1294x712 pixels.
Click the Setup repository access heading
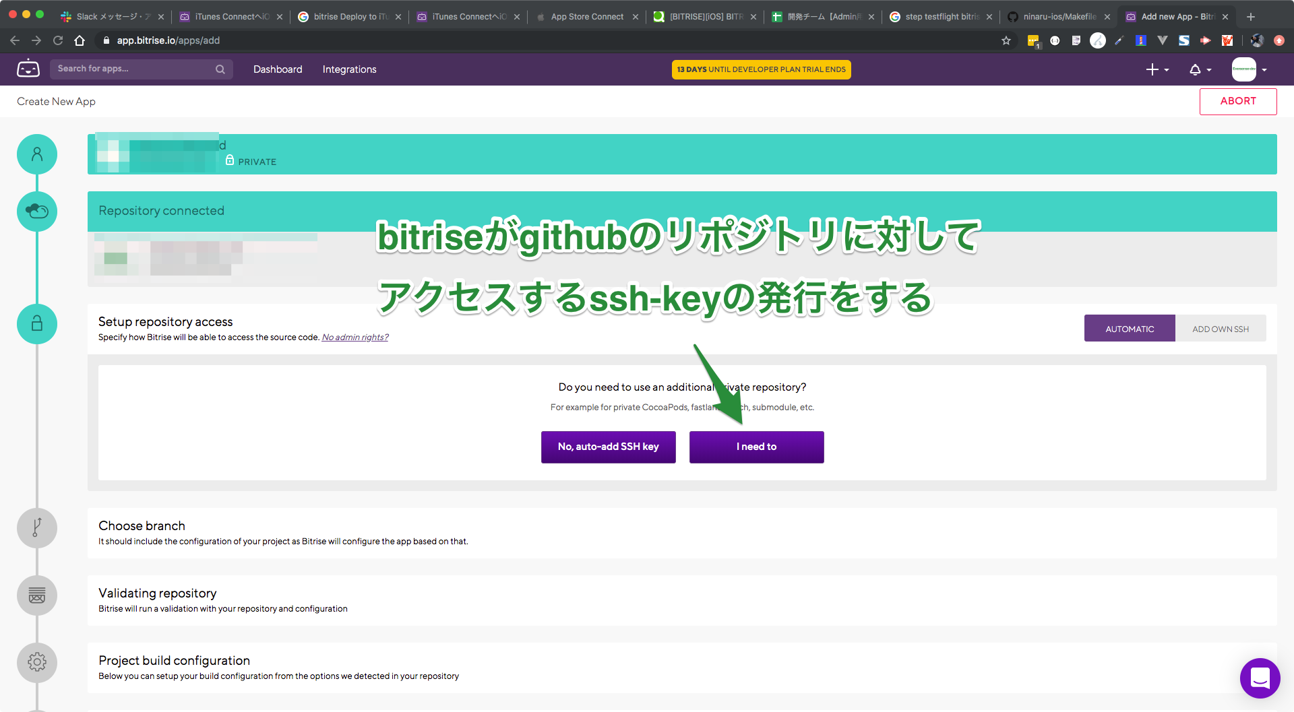165,321
